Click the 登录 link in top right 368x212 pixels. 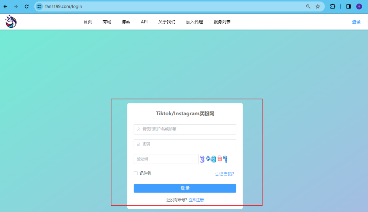356,22
